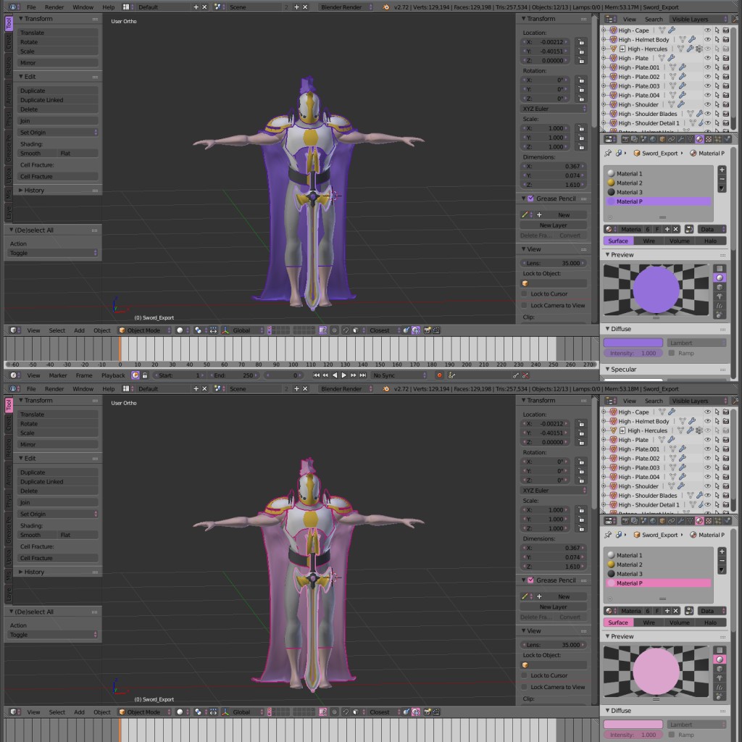Image resolution: width=742 pixels, height=742 pixels.
Task: Click monkey preview icon beside purple sphere
Action: click(x=720, y=296)
